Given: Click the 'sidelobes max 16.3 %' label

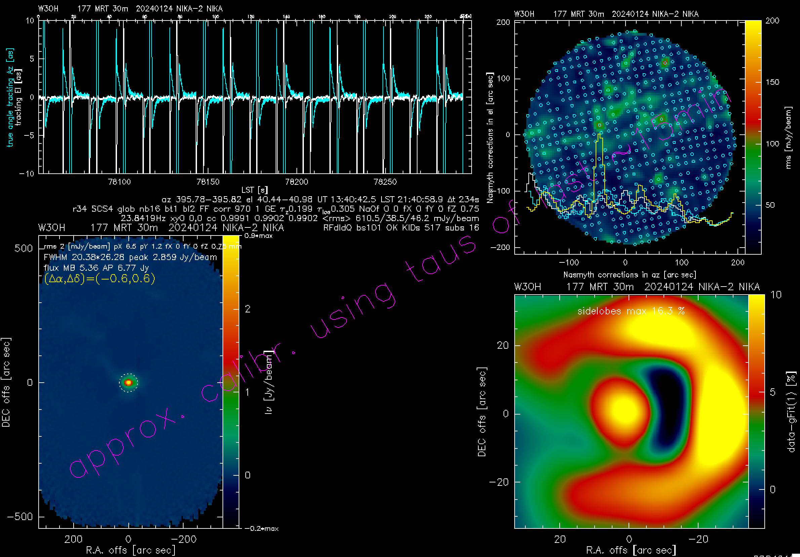Looking at the screenshot, I should 631,311.
